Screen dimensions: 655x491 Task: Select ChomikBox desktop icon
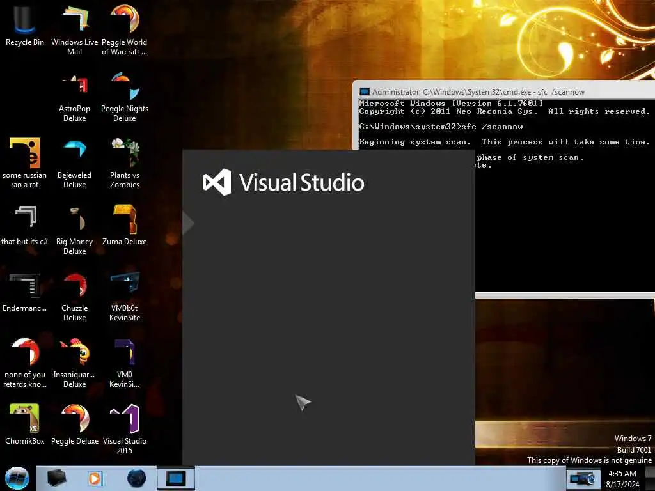pyautogui.click(x=25, y=425)
